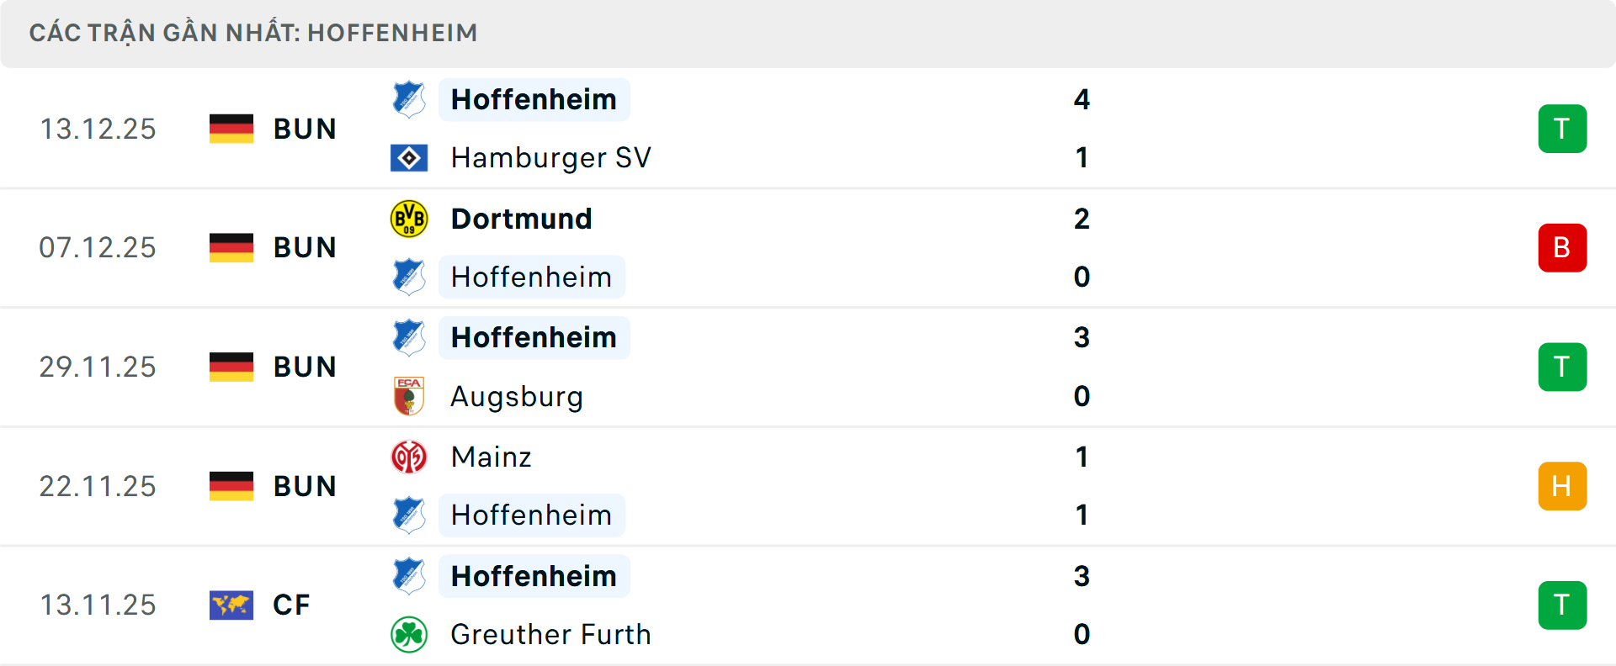The height and width of the screenshot is (666, 1616).
Task: Click the green T badge on the Greuther Furth row
Action: 1562,605
